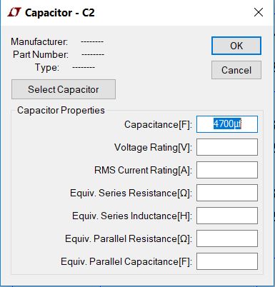Click the Voltage Rating[V] label text
Image resolution: width=275 pixels, height=287 pixels.
153,147
